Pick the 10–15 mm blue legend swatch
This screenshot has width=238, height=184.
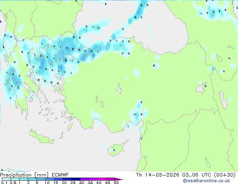(x=50, y=179)
